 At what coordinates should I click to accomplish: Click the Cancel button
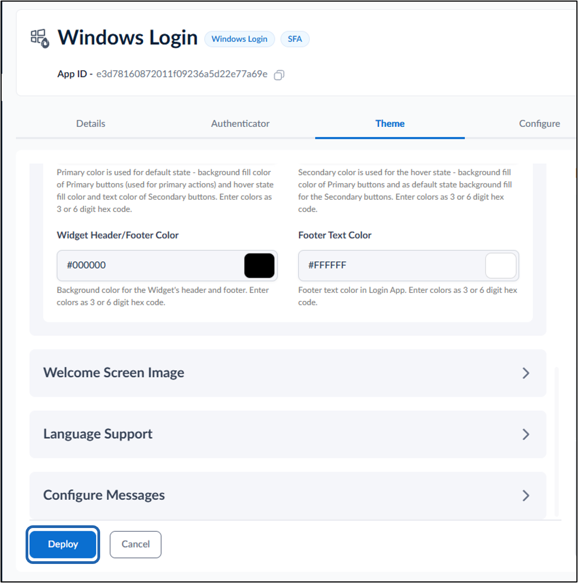(136, 544)
